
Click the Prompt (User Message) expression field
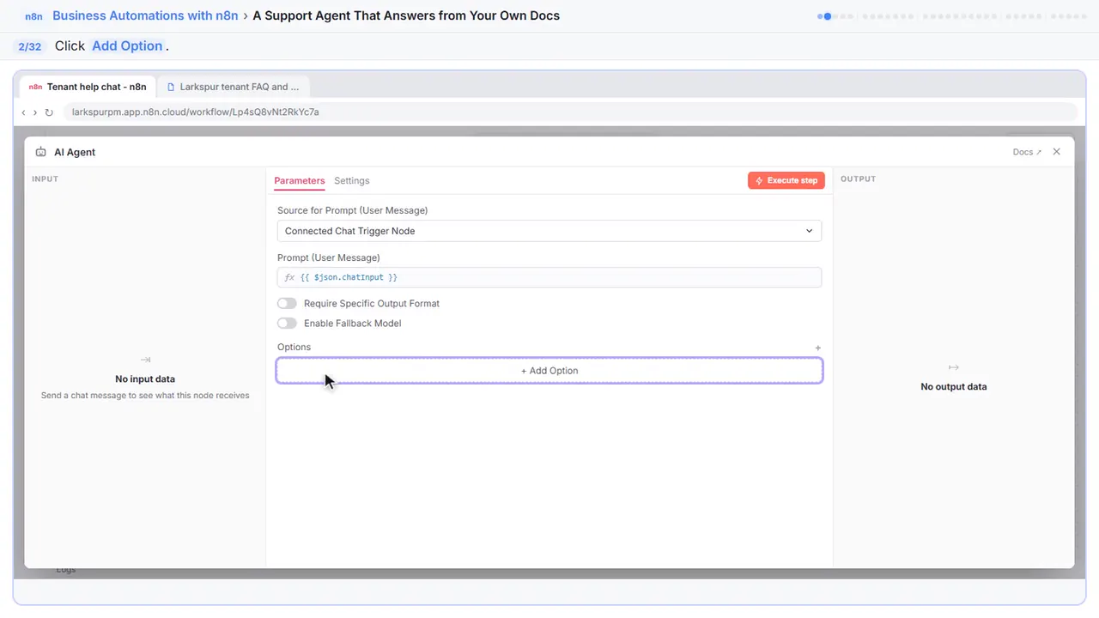[549, 277]
